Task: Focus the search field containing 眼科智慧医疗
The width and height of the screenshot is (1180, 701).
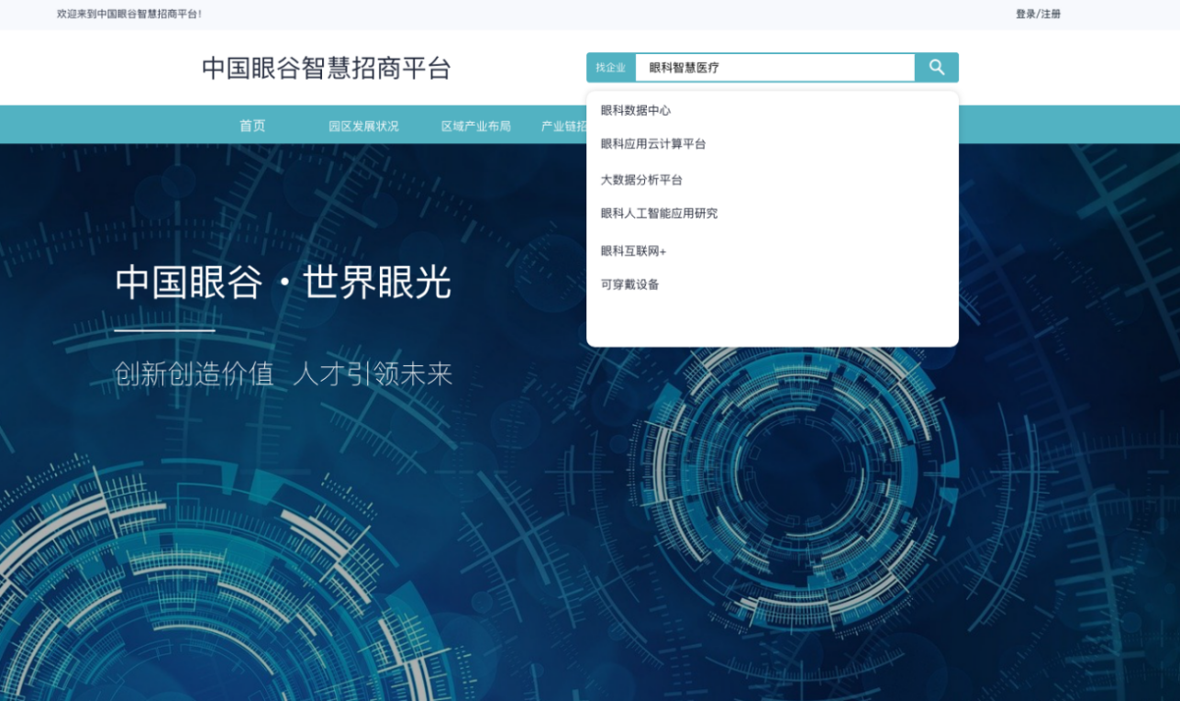Action: point(774,68)
